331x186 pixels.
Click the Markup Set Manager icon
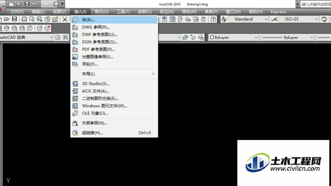[x=196, y=19]
